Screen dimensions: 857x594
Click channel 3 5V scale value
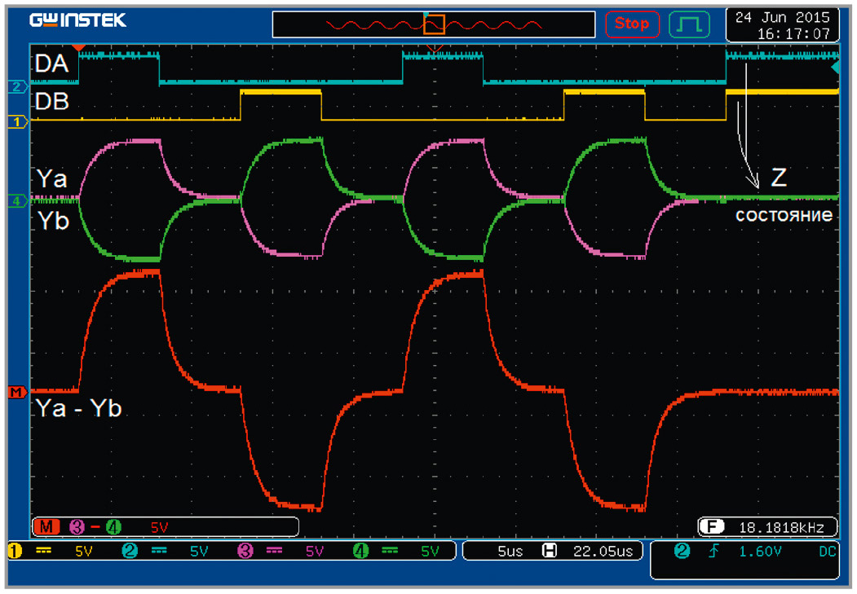pos(314,552)
